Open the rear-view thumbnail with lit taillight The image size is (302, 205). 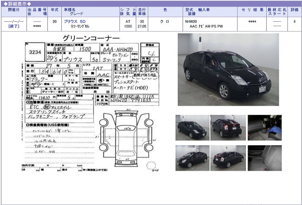[x=228, y=128]
